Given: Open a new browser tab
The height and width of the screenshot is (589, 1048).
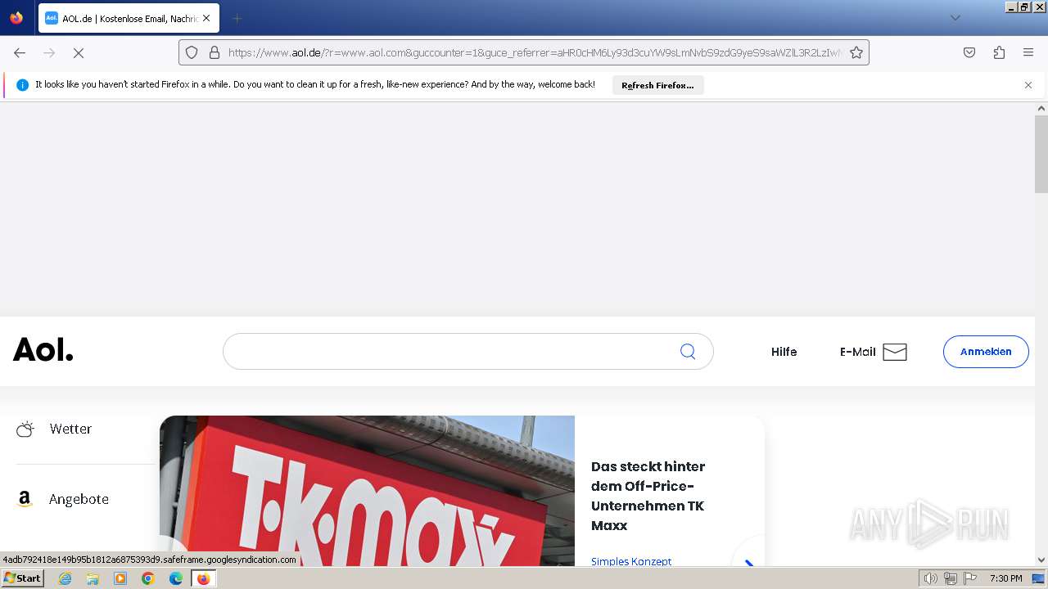Looking at the screenshot, I should [x=237, y=18].
